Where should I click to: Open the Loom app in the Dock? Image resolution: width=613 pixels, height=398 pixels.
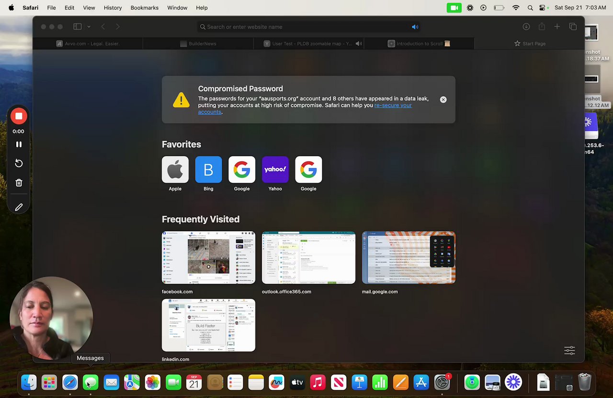point(513,382)
